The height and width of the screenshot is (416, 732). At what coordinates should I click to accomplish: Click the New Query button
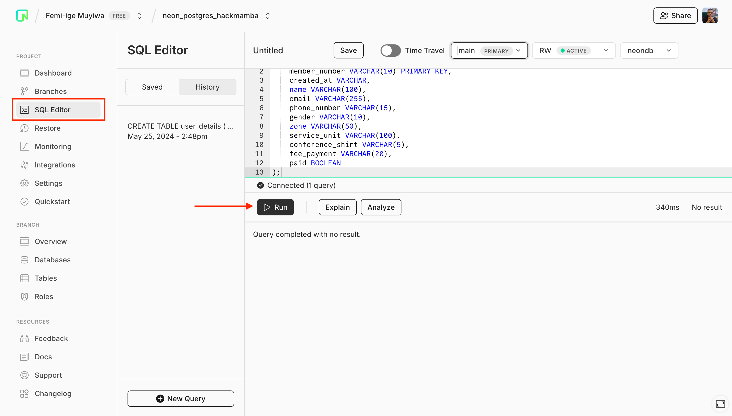(x=180, y=399)
